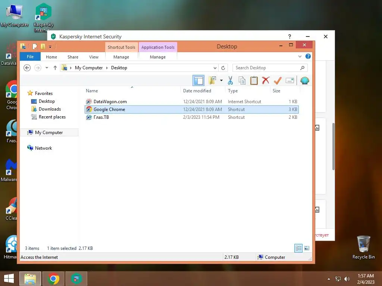The height and width of the screenshot is (286, 382).
Task: Click the Kaspersky window scrollbar
Action: click(333, 146)
